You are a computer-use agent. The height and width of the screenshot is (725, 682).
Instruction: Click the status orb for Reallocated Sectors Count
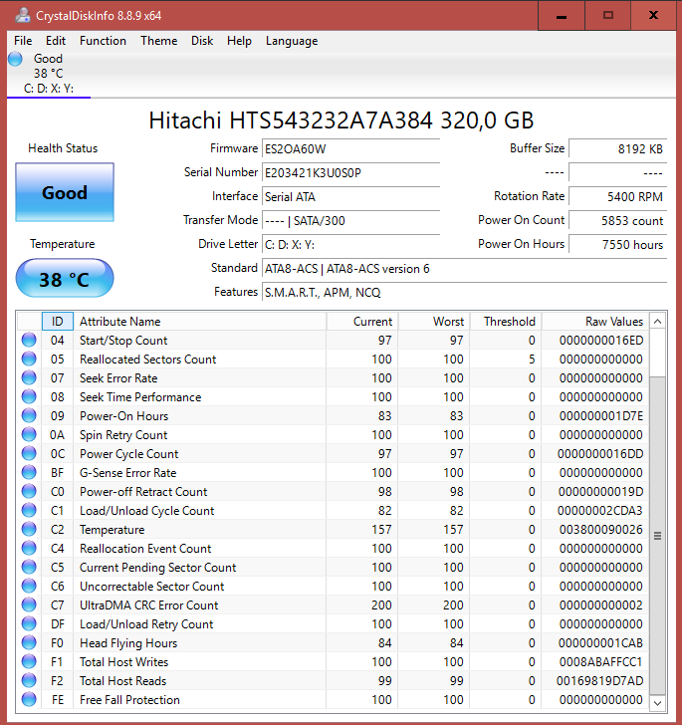point(29,359)
